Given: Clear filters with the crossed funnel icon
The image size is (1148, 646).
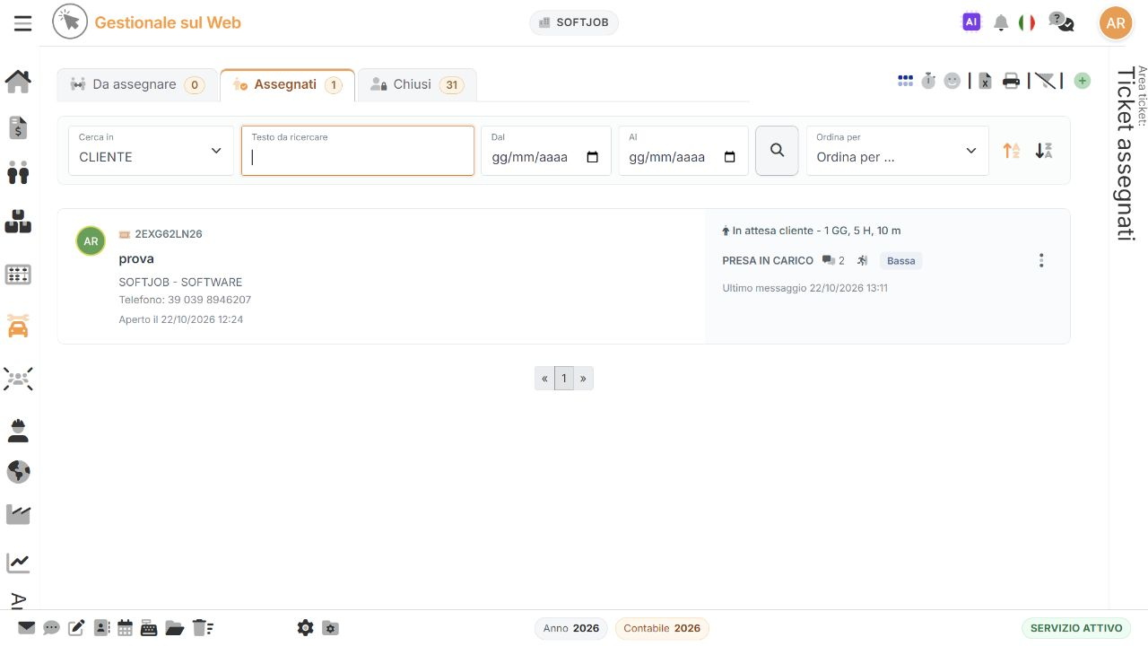Looking at the screenshot, I should pyautogui.click(x=1045, y=81).
